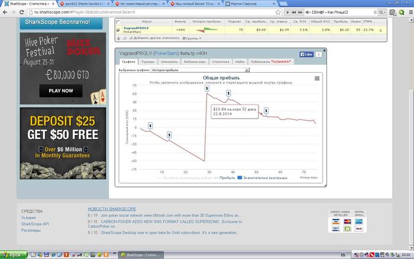Sort by the 'Игрок' column header

click(147, 21)
